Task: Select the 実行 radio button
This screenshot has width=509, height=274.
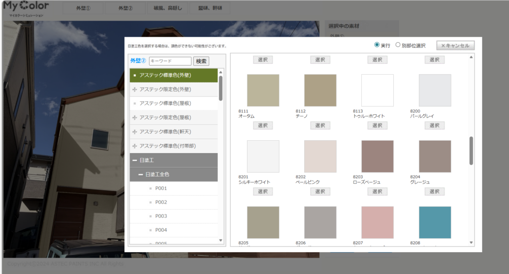Action: (377, 45)
